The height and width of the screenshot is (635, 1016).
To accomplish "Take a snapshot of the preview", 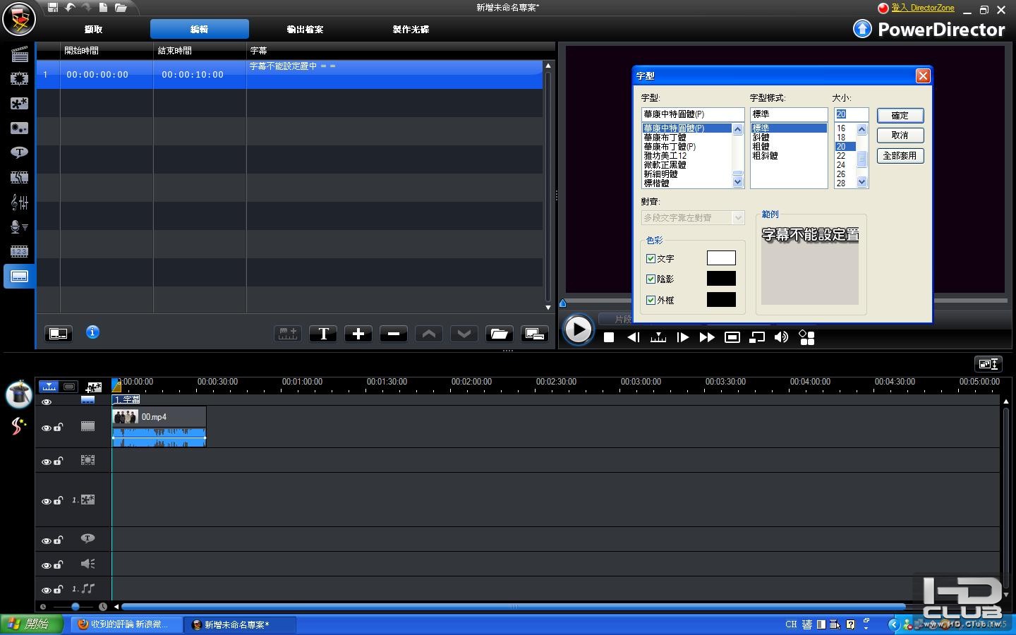I will coord(732,337).
